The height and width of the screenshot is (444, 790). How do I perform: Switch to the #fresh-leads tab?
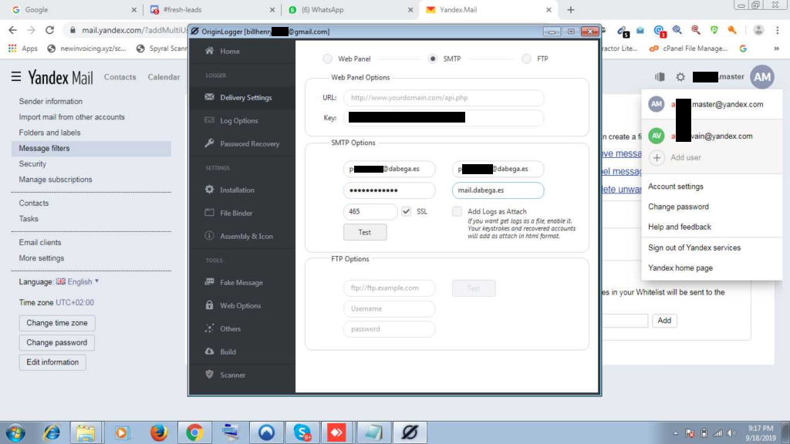211,9
